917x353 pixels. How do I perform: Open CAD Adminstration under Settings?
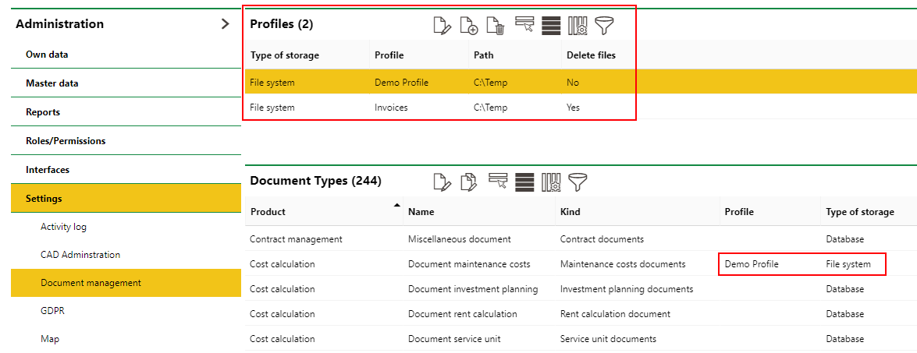click(x=126, y=255)
